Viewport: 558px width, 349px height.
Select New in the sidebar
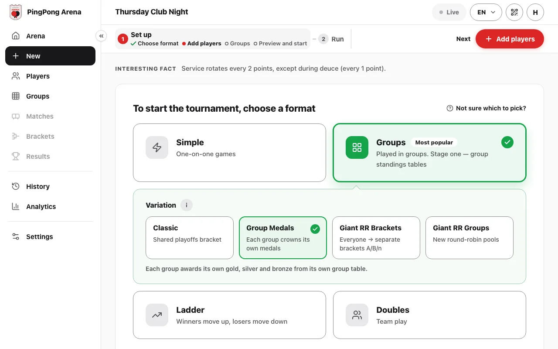tap(50, 56)
